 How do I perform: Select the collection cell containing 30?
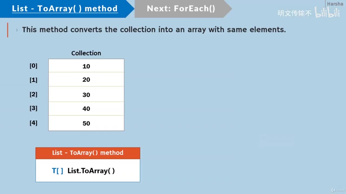click(86, 95)
